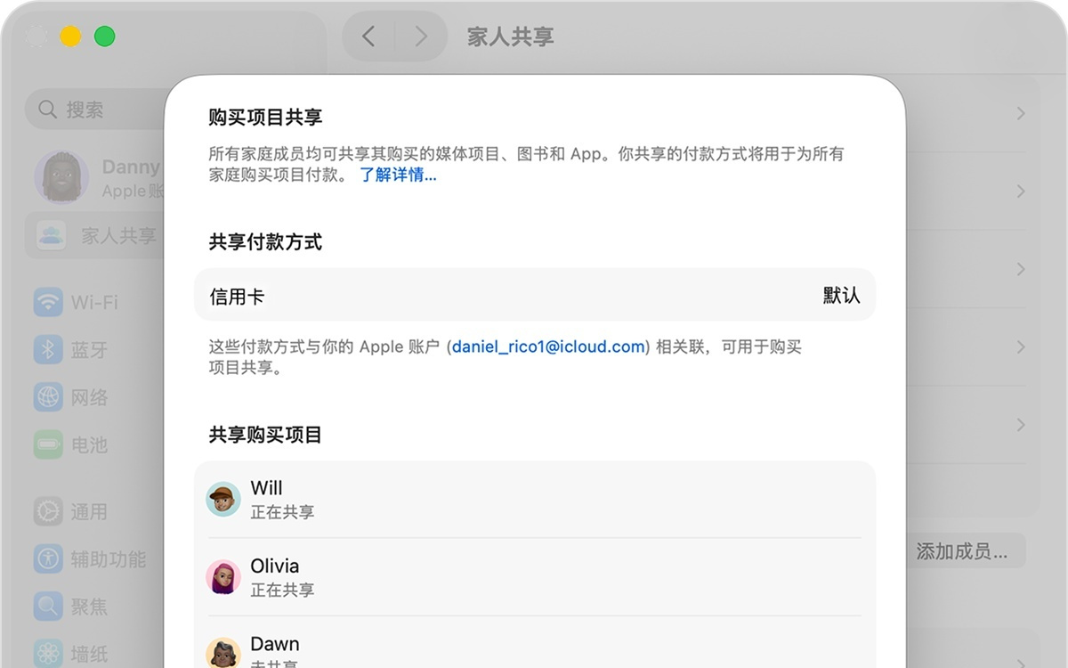Open Bluetooth settings via the 蓝牙 icon

coord(47,350)
